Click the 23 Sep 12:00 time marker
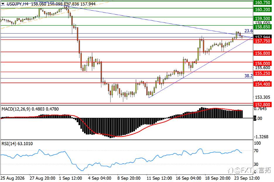Image resolution: width=274 pixels, height=182 pixels. (x=247, y=178)
